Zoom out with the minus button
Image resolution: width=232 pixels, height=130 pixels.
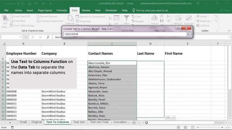(x=198, y=127)
